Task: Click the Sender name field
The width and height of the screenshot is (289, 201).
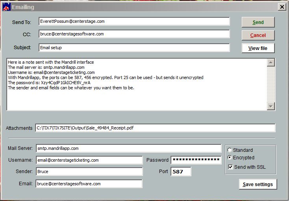Action: (89, 171)
